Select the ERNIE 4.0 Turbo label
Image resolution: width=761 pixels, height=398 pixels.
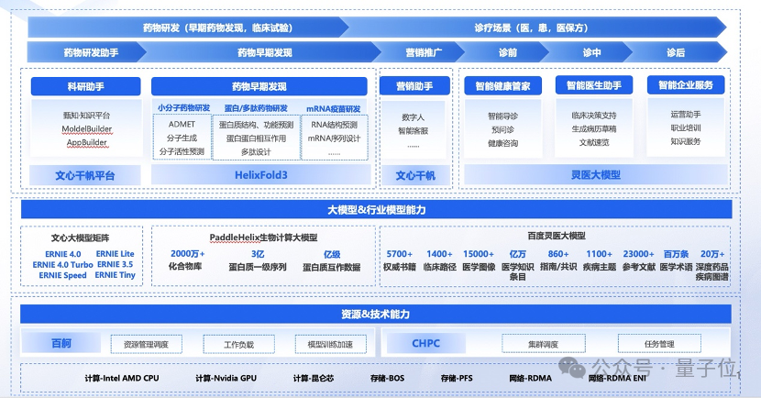click(62, 264)
